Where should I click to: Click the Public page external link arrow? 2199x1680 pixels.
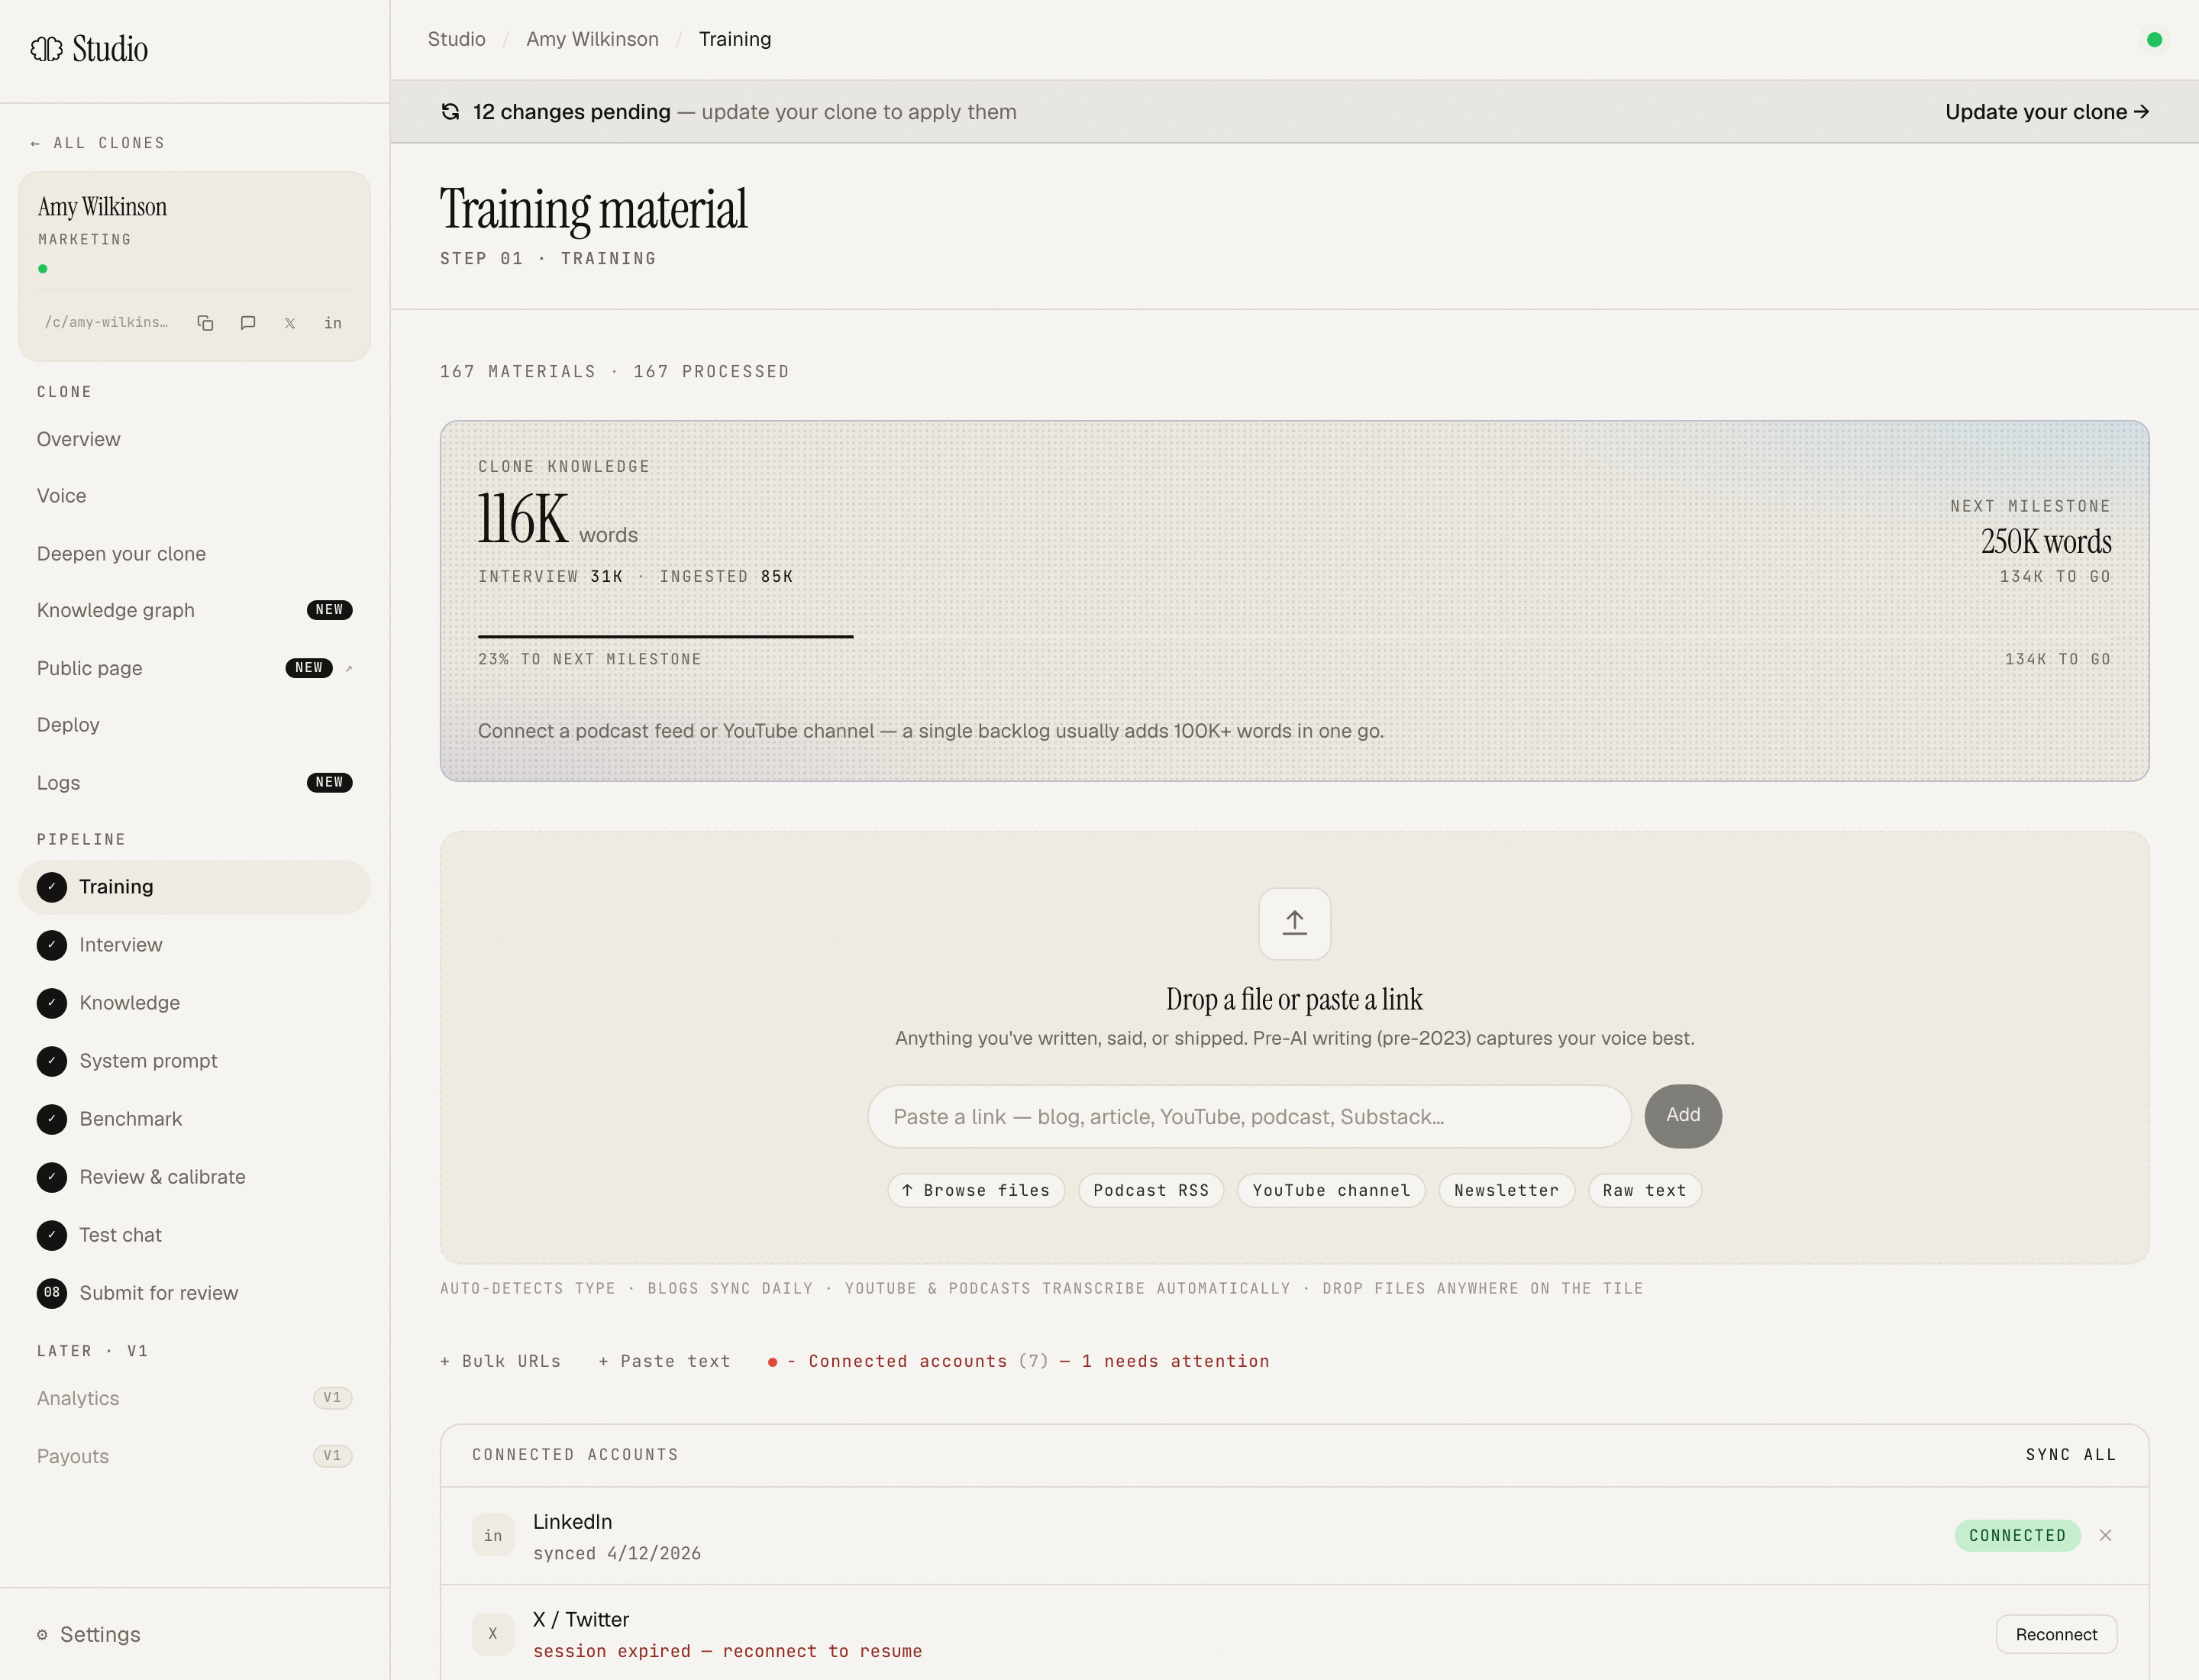tap(348, 668)
